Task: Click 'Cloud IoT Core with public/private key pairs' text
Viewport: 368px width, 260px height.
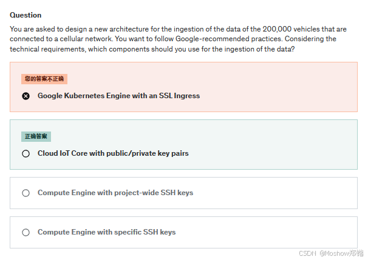Action: pyautogui.click(x=113, y=153)
